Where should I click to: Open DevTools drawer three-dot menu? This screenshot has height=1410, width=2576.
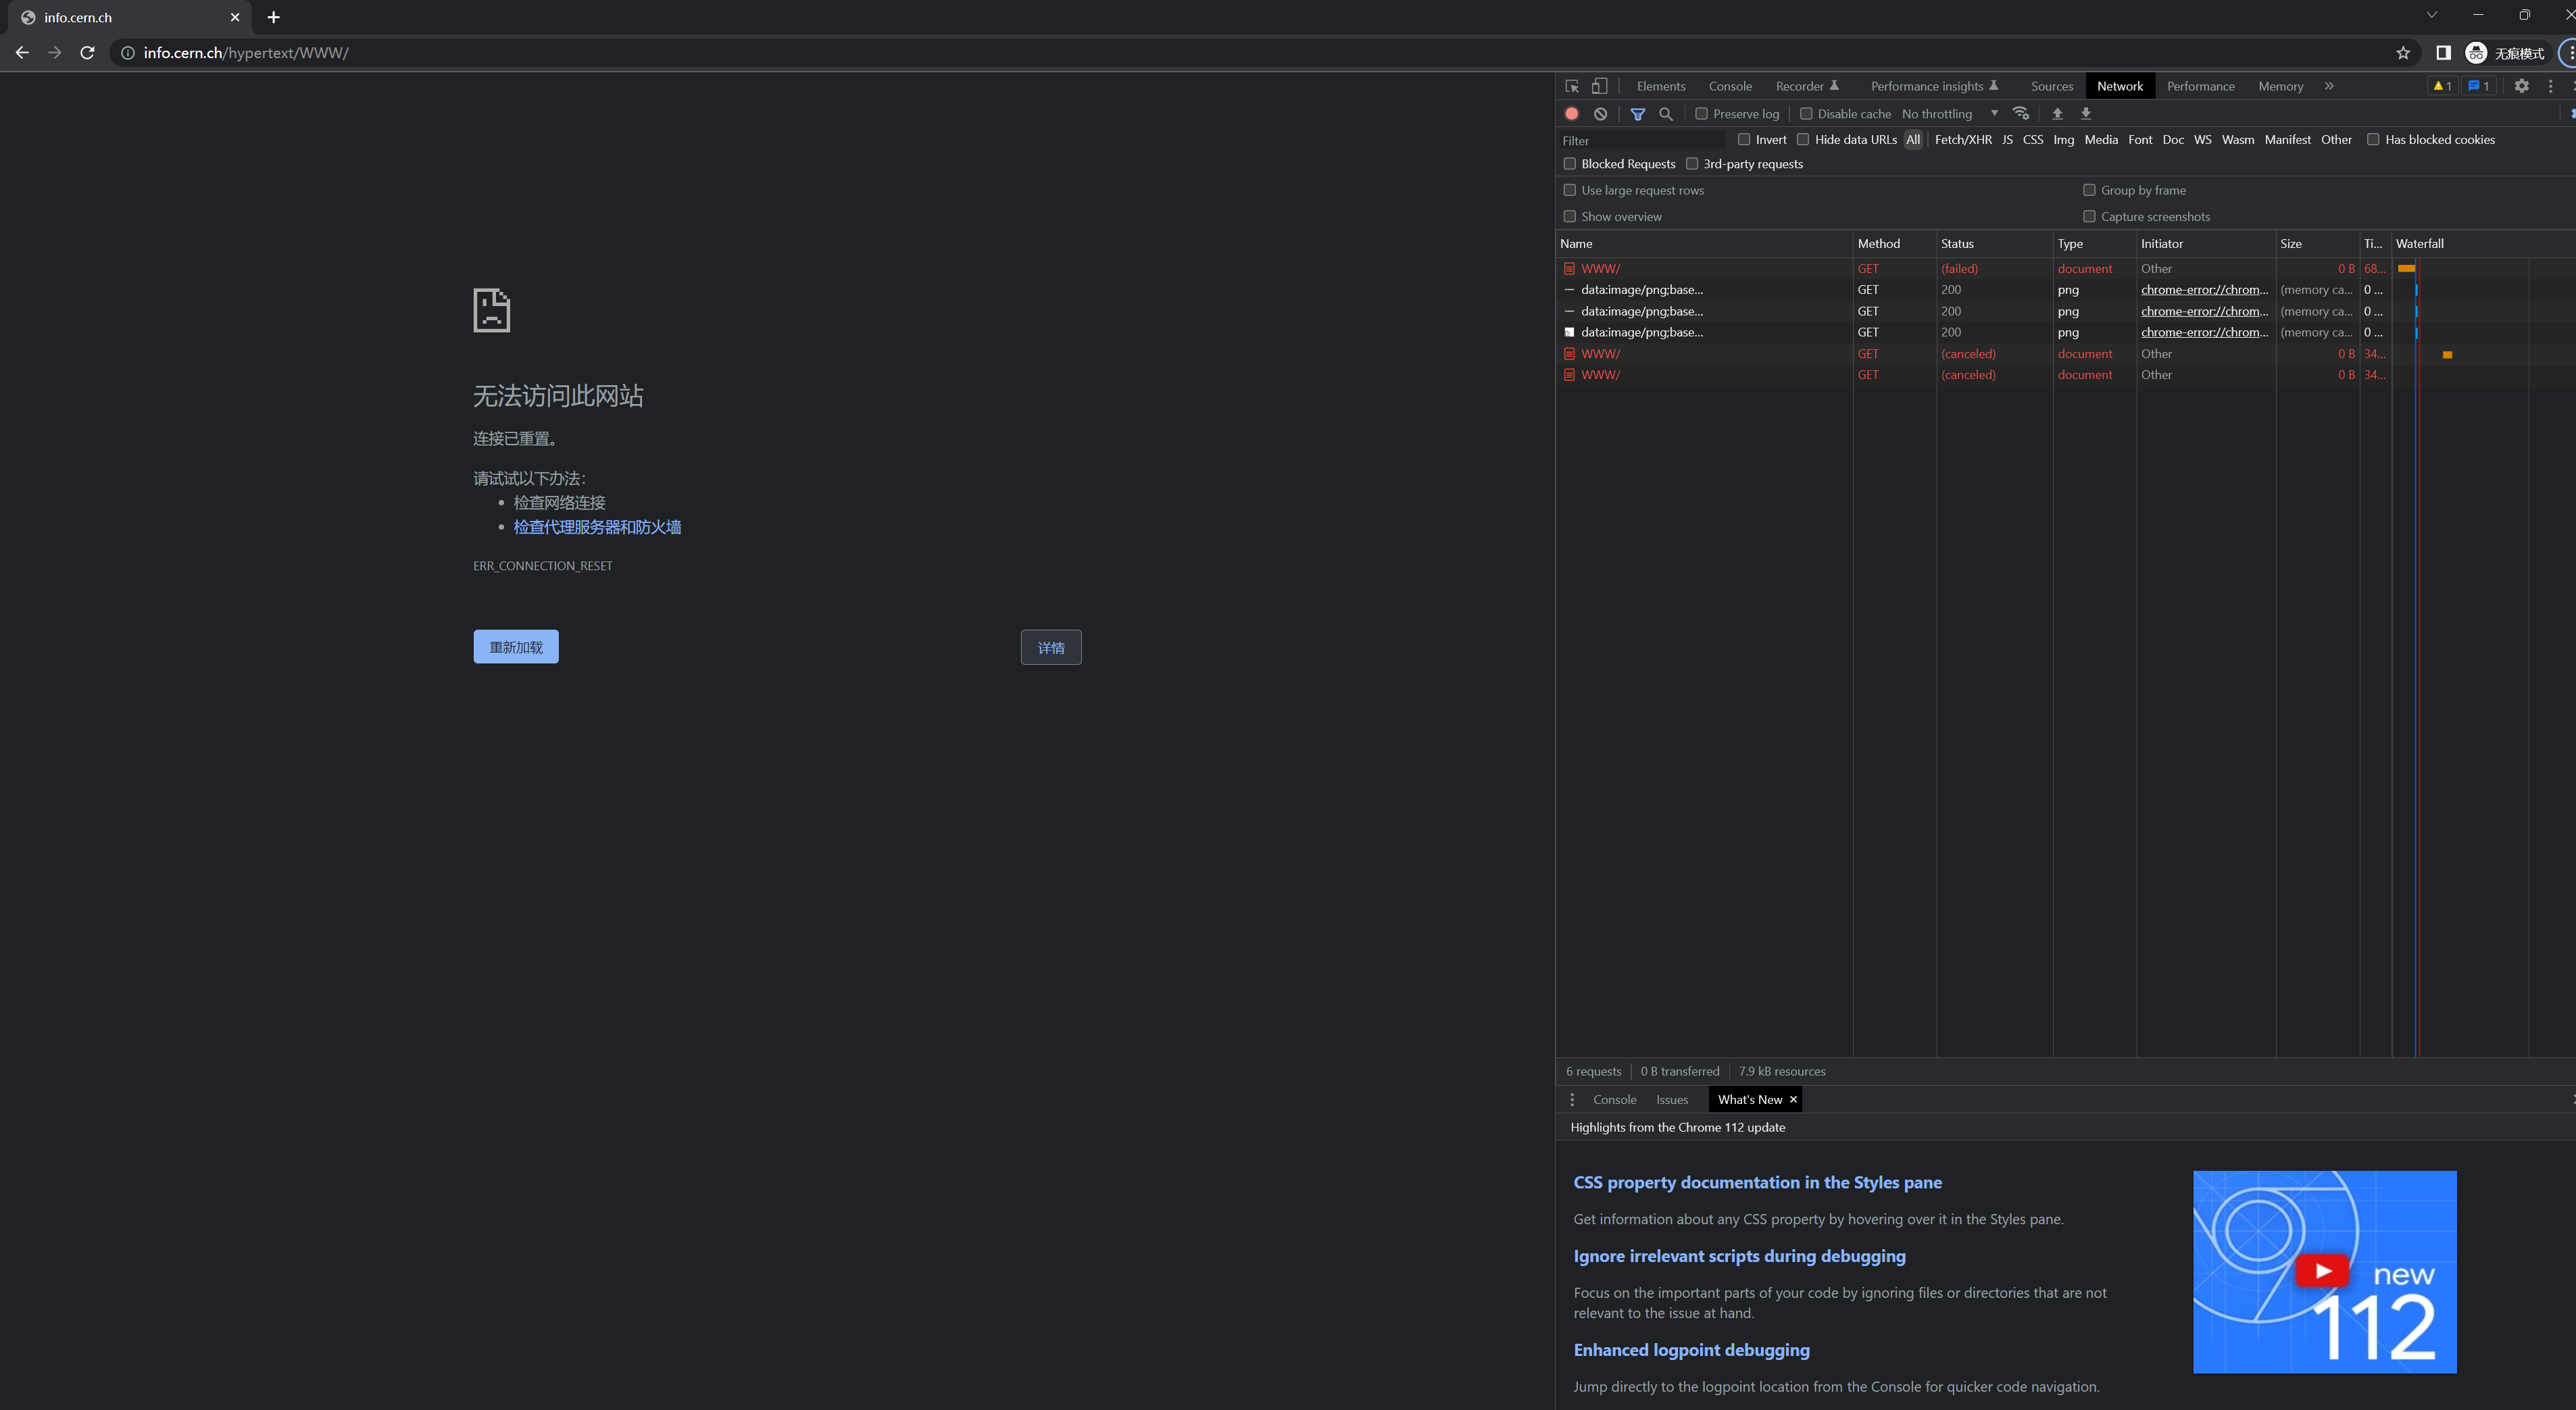1572,1099
